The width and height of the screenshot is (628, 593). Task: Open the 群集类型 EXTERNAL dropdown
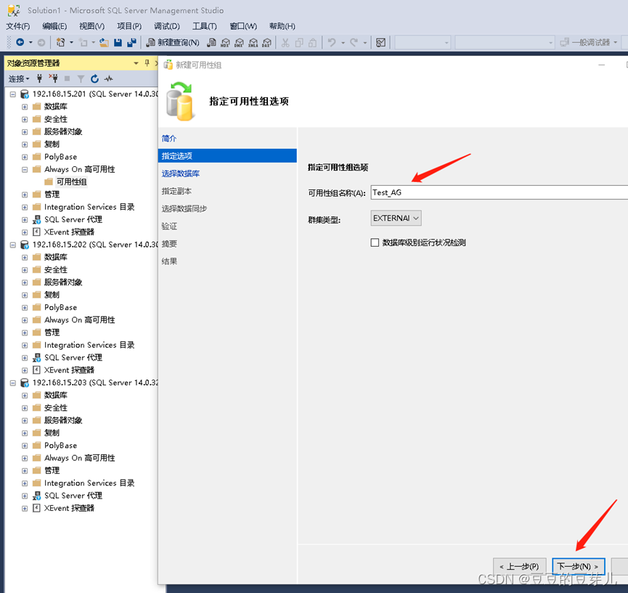[396, 218]
